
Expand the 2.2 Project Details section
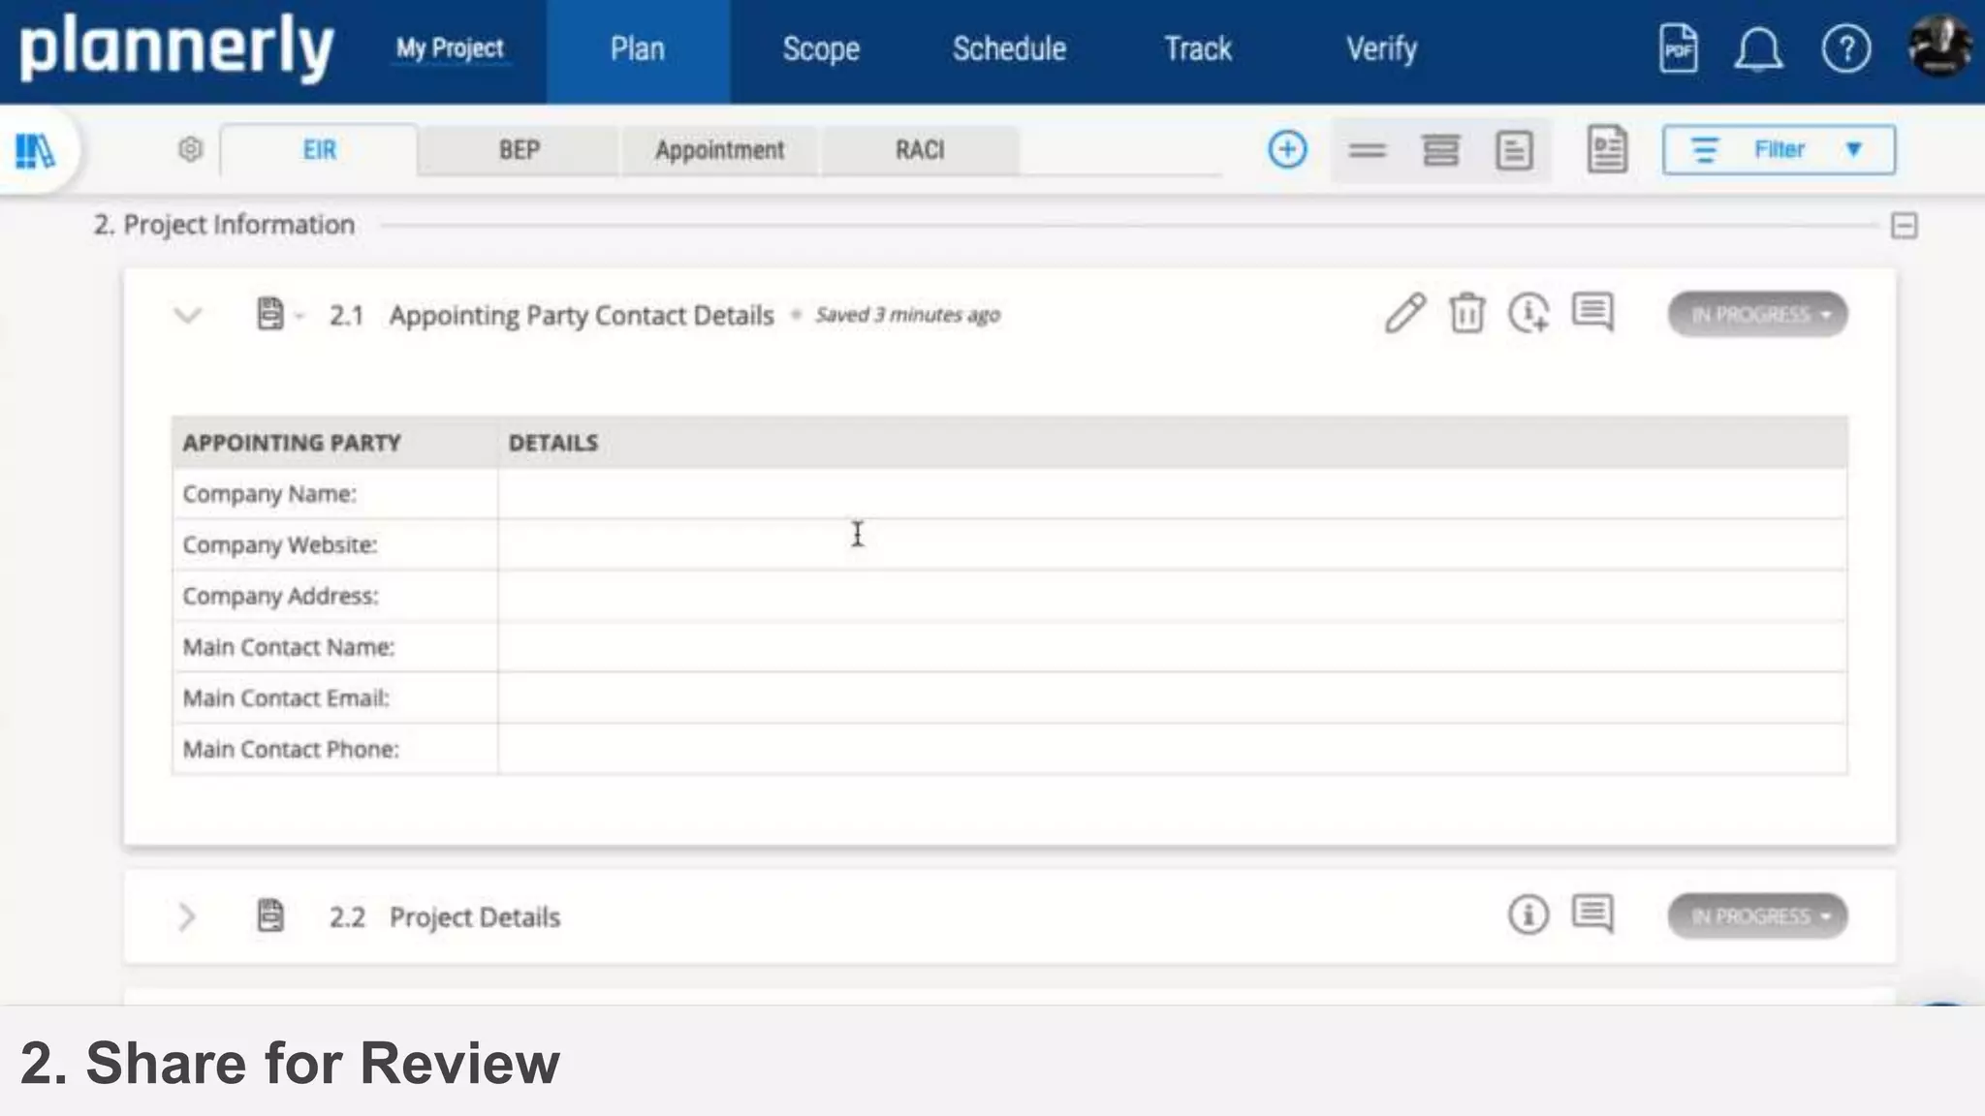click(187, 916)
